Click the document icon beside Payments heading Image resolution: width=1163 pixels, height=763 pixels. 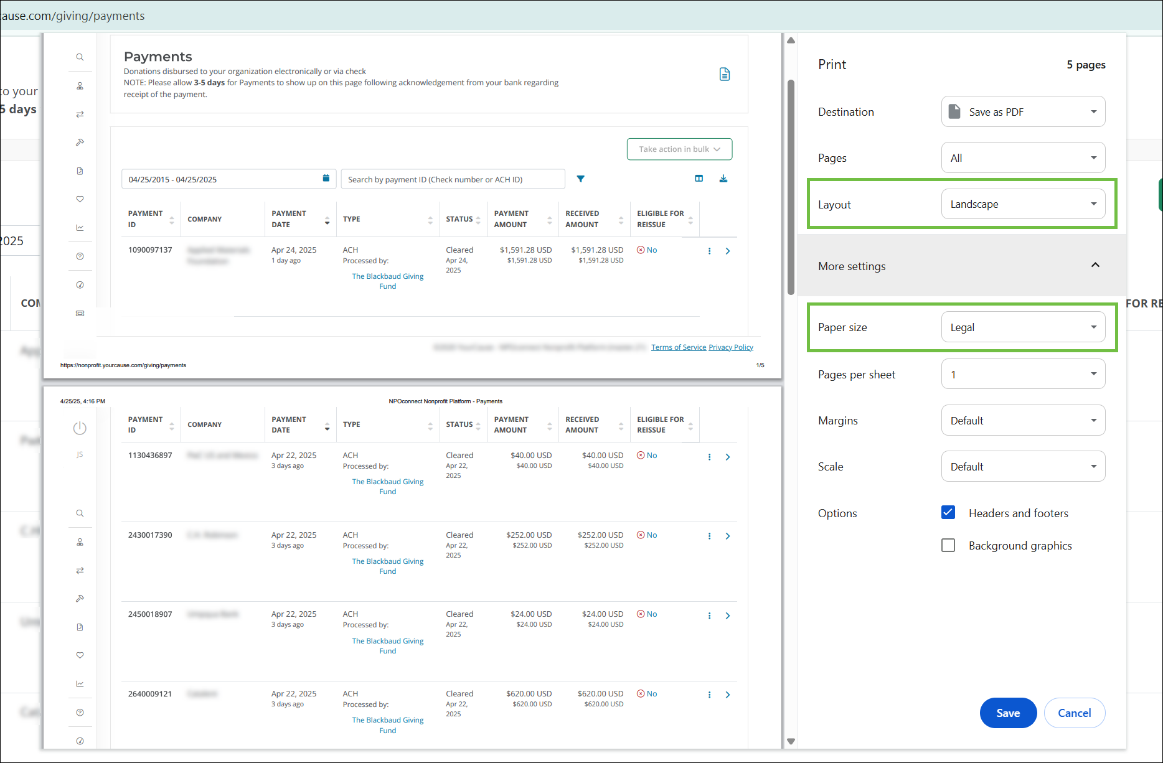725,75
